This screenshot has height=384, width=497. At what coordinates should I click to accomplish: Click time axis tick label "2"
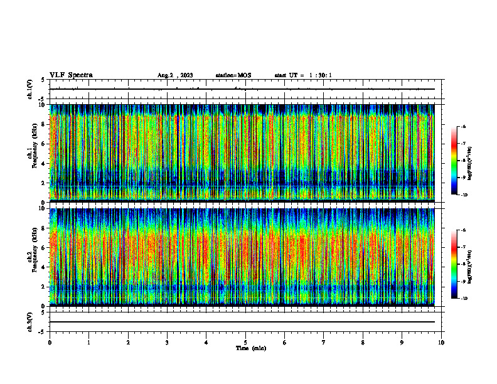click(x=128, y=343)
